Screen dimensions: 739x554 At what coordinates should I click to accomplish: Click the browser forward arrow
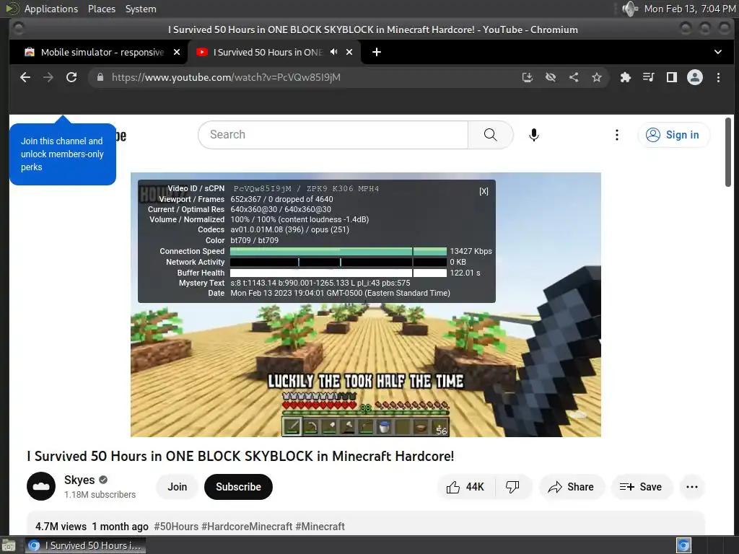pos(48,77)
